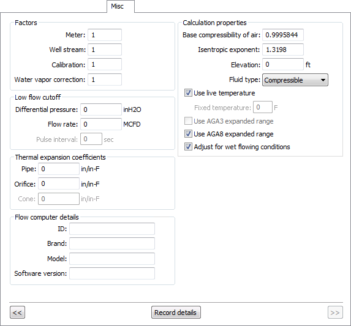Click the Software version field
The image size is (351, 326).
pos(112,273)
